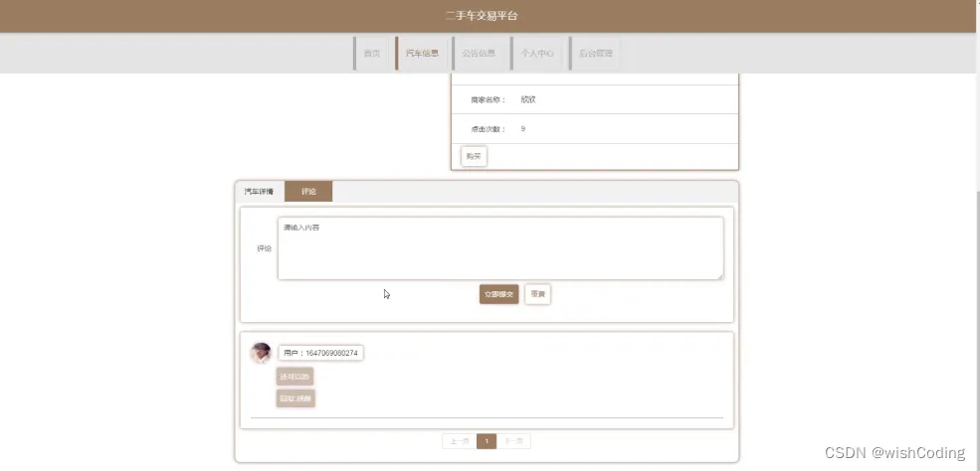This screenshot has height=471, width=980.
Task: Open 个人中心 in the navigation bar
Action: [x=537, y=54]
